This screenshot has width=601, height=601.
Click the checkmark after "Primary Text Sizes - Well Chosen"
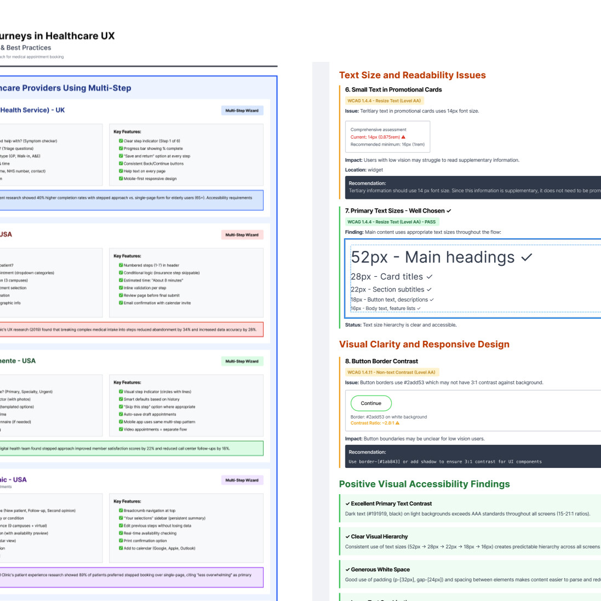449,211
